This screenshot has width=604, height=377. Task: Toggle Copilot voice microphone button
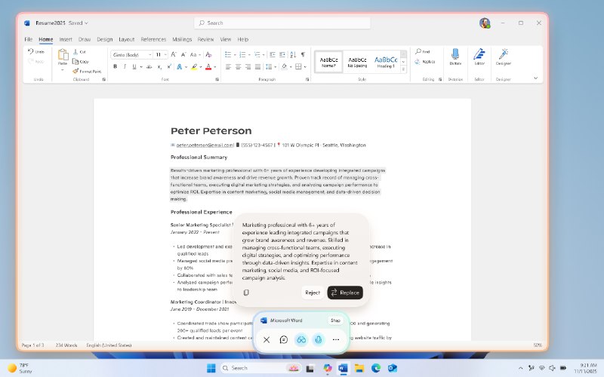[319, 340]
